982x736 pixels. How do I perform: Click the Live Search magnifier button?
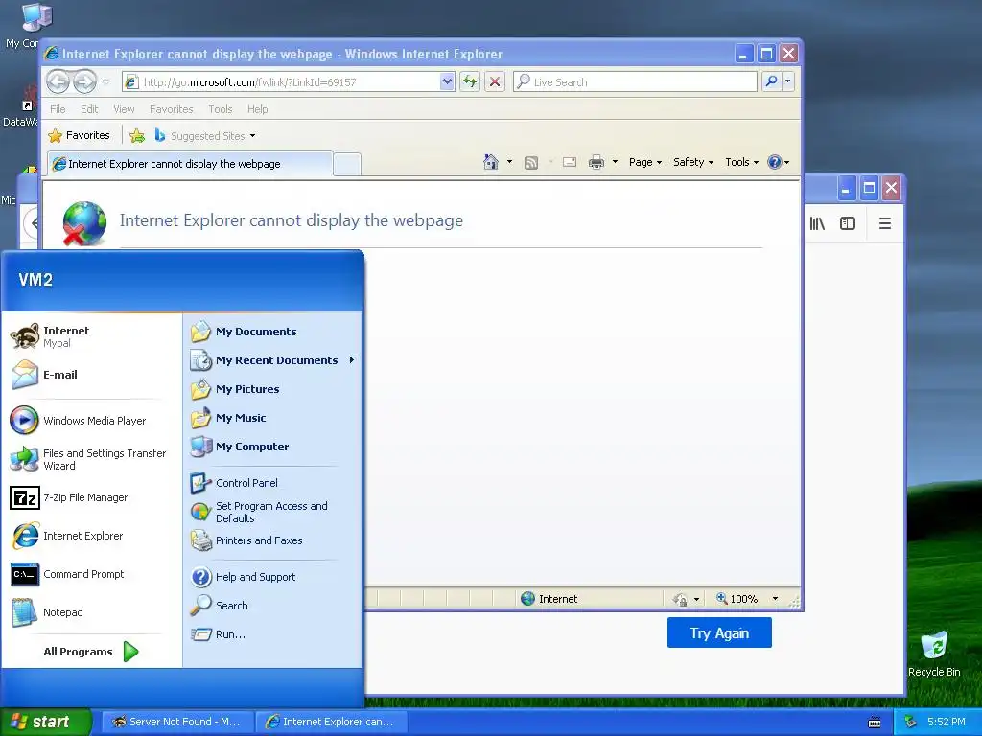point(772,81)
